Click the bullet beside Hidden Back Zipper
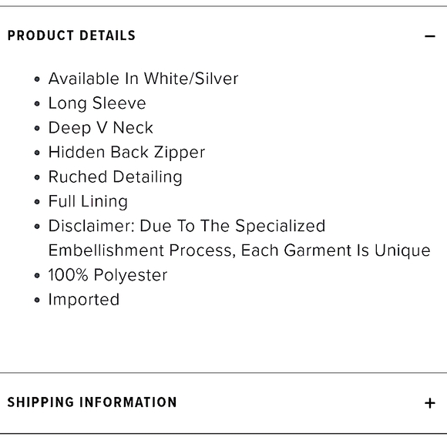The width and height of the screenshot is (447, 447). pos(37,153)
